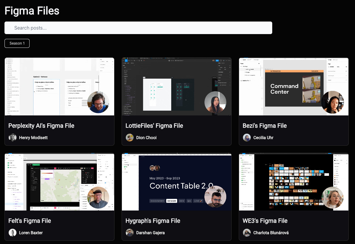Image resolution: width=355 pixels, height=244 pixels.
Task: Open Perplexity AI's Figma File post
Action: [x=41, y=126]
